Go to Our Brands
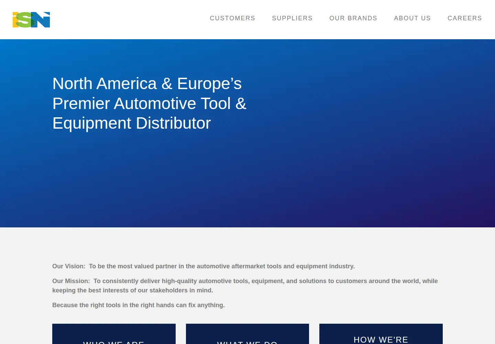This screenshot has width=495, height=344. coord(353,18)
